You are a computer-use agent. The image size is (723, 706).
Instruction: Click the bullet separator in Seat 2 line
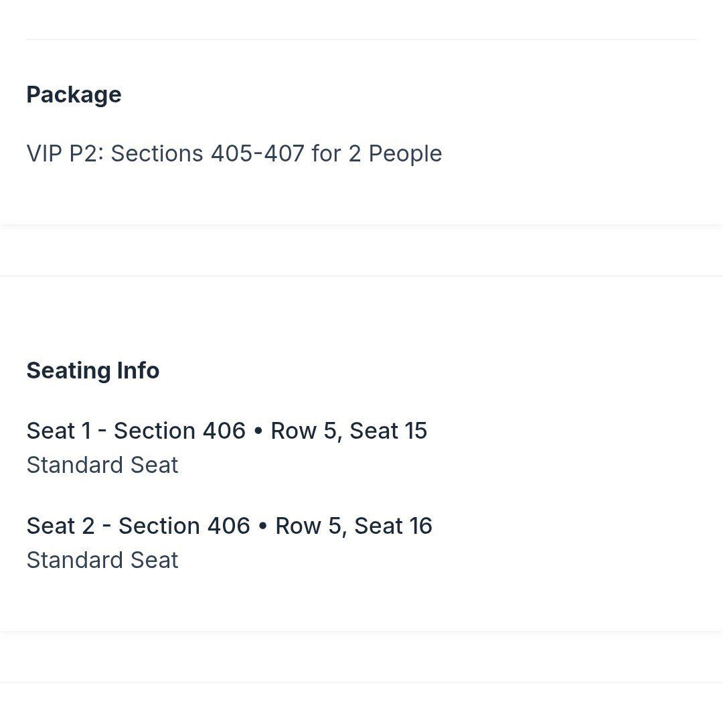click(x=262, y=526)
